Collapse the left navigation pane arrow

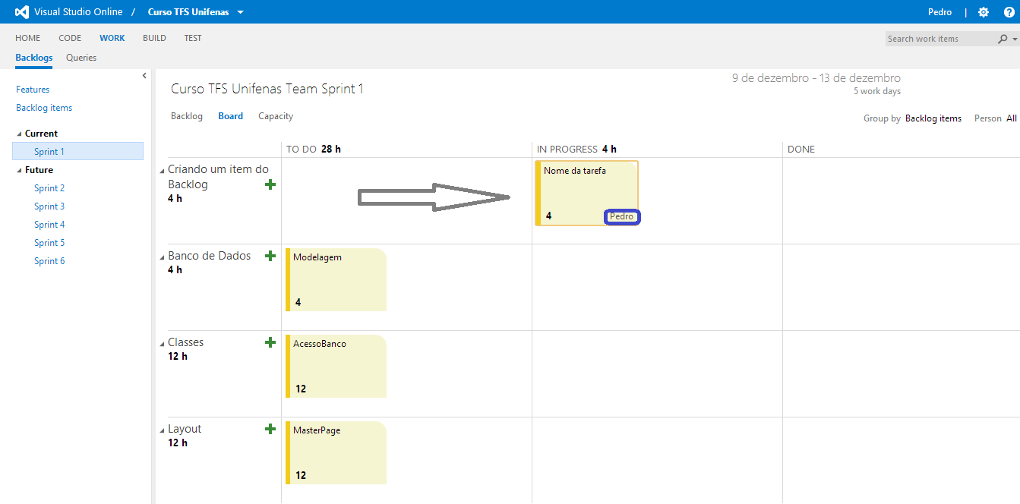(x=144, y=75)
